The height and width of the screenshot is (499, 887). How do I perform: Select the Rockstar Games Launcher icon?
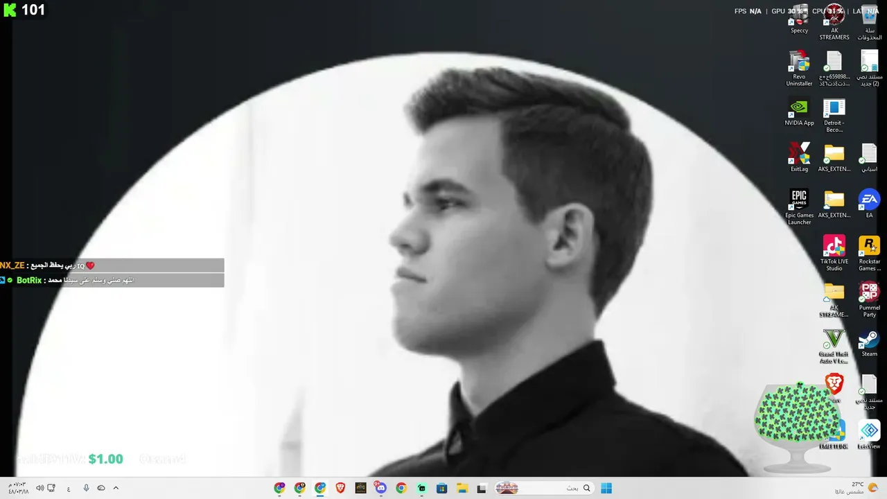(x=869, y=254)
